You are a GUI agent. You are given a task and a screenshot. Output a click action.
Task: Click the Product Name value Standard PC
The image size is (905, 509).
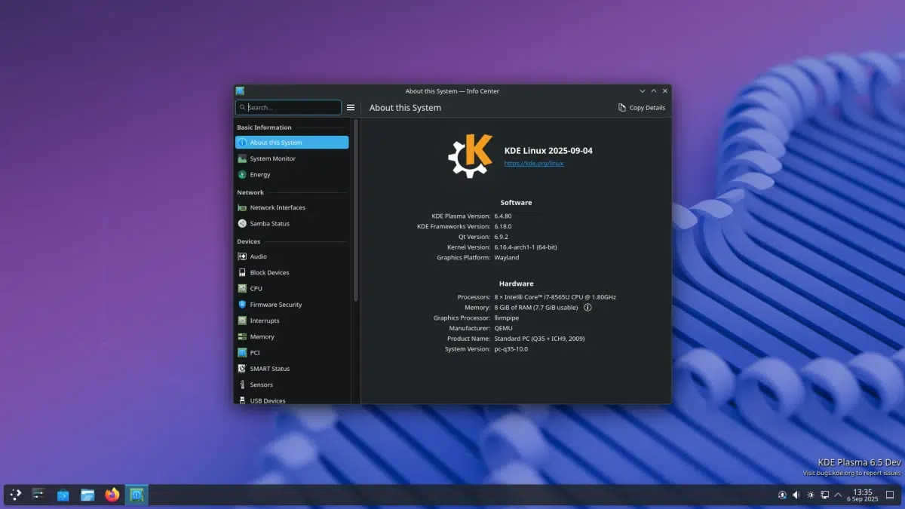point(539,339)
